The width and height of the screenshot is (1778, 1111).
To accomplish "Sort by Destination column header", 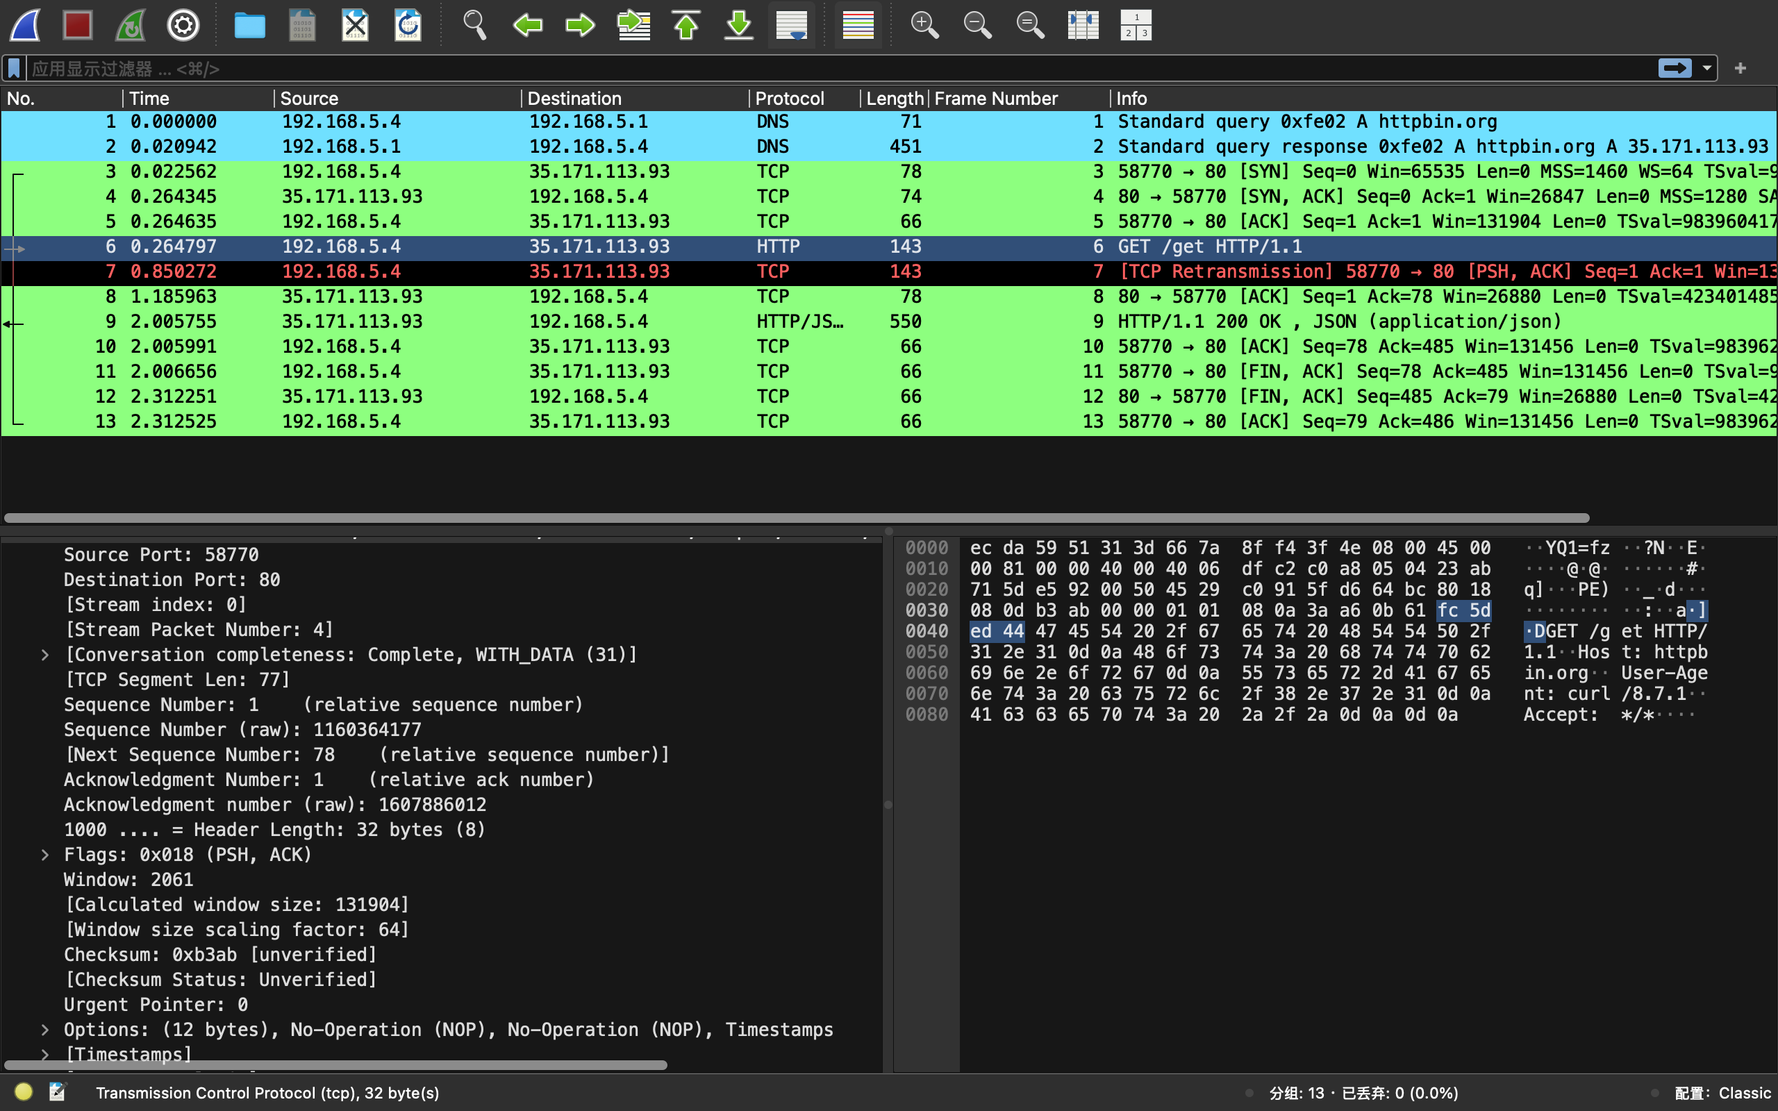I will point(635,99).
